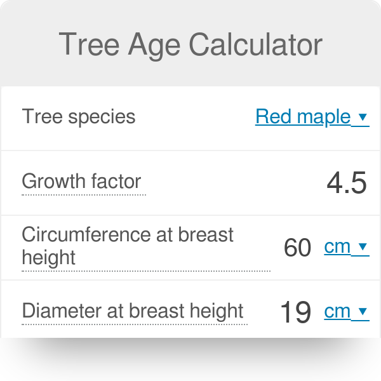Click the Tree Age Calculator title

point(190,44)
